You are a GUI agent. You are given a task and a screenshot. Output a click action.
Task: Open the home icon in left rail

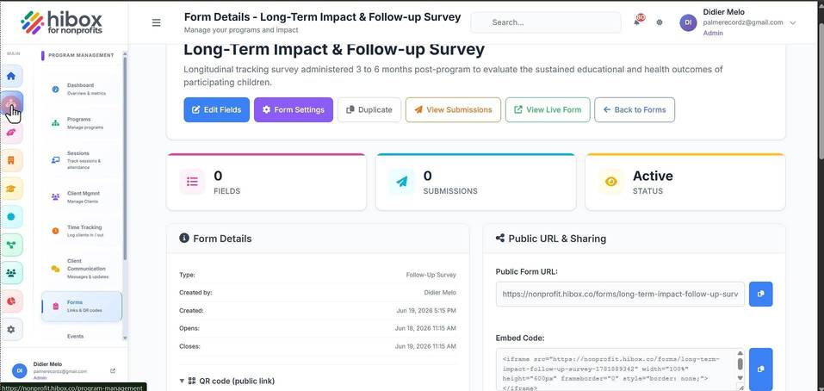click(x=11, y=76)
